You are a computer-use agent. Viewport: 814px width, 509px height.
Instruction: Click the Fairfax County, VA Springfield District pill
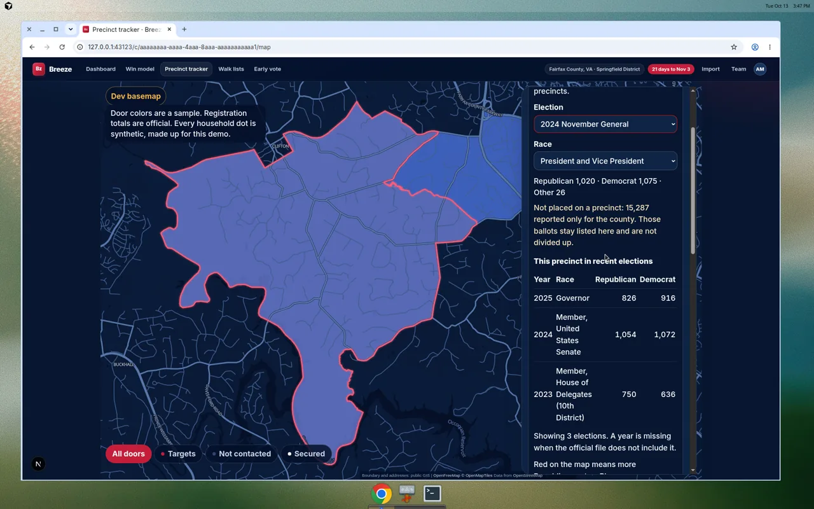(595, 69)
